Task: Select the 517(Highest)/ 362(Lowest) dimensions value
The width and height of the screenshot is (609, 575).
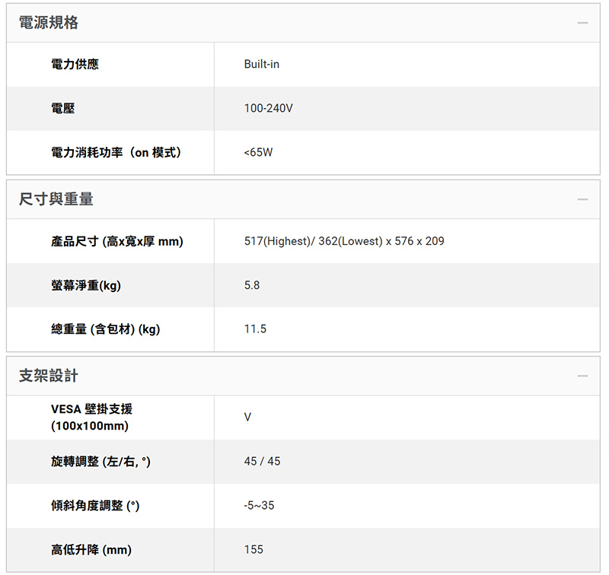Action: tap(344, 241)
